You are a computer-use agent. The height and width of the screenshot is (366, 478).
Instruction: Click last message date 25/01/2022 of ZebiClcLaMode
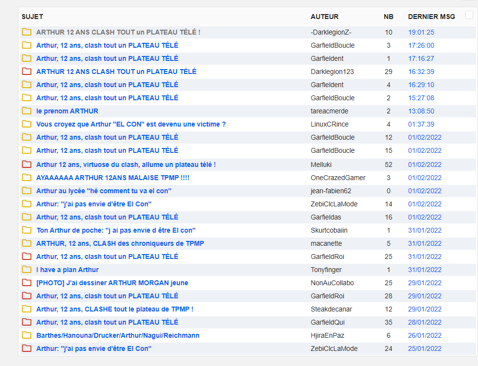click(424, 348)
